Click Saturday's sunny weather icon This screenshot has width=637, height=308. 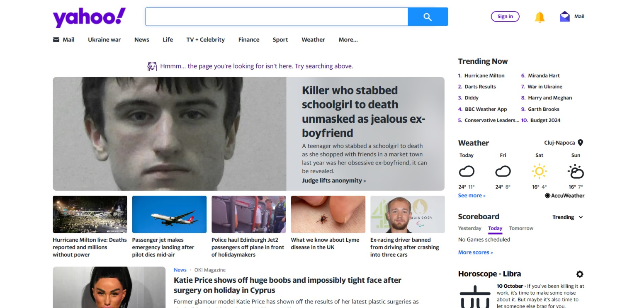tap(539, 171)
